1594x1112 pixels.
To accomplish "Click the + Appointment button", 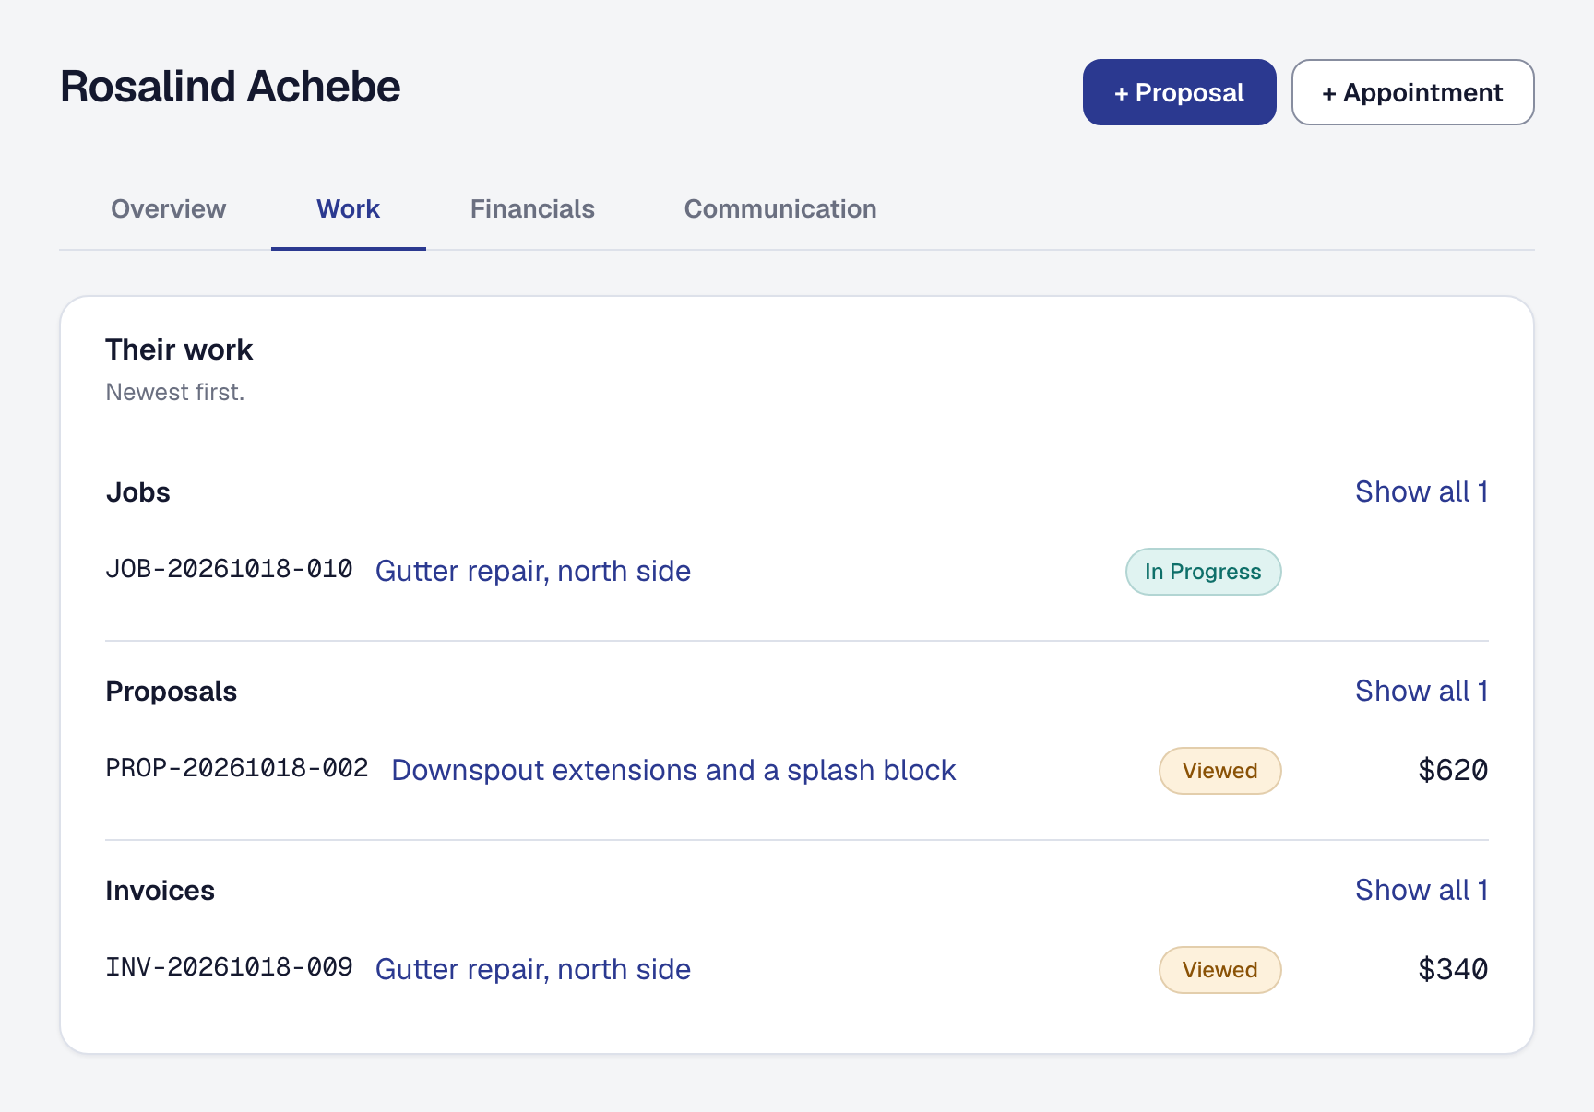I will (1412, 92).
